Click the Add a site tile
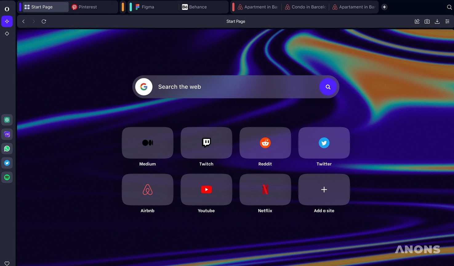This screenshot has width=454, height=266. (x=324, y=190)
